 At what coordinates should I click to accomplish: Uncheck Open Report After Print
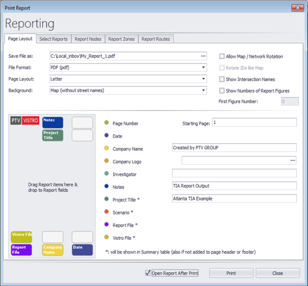click(148, 273)
